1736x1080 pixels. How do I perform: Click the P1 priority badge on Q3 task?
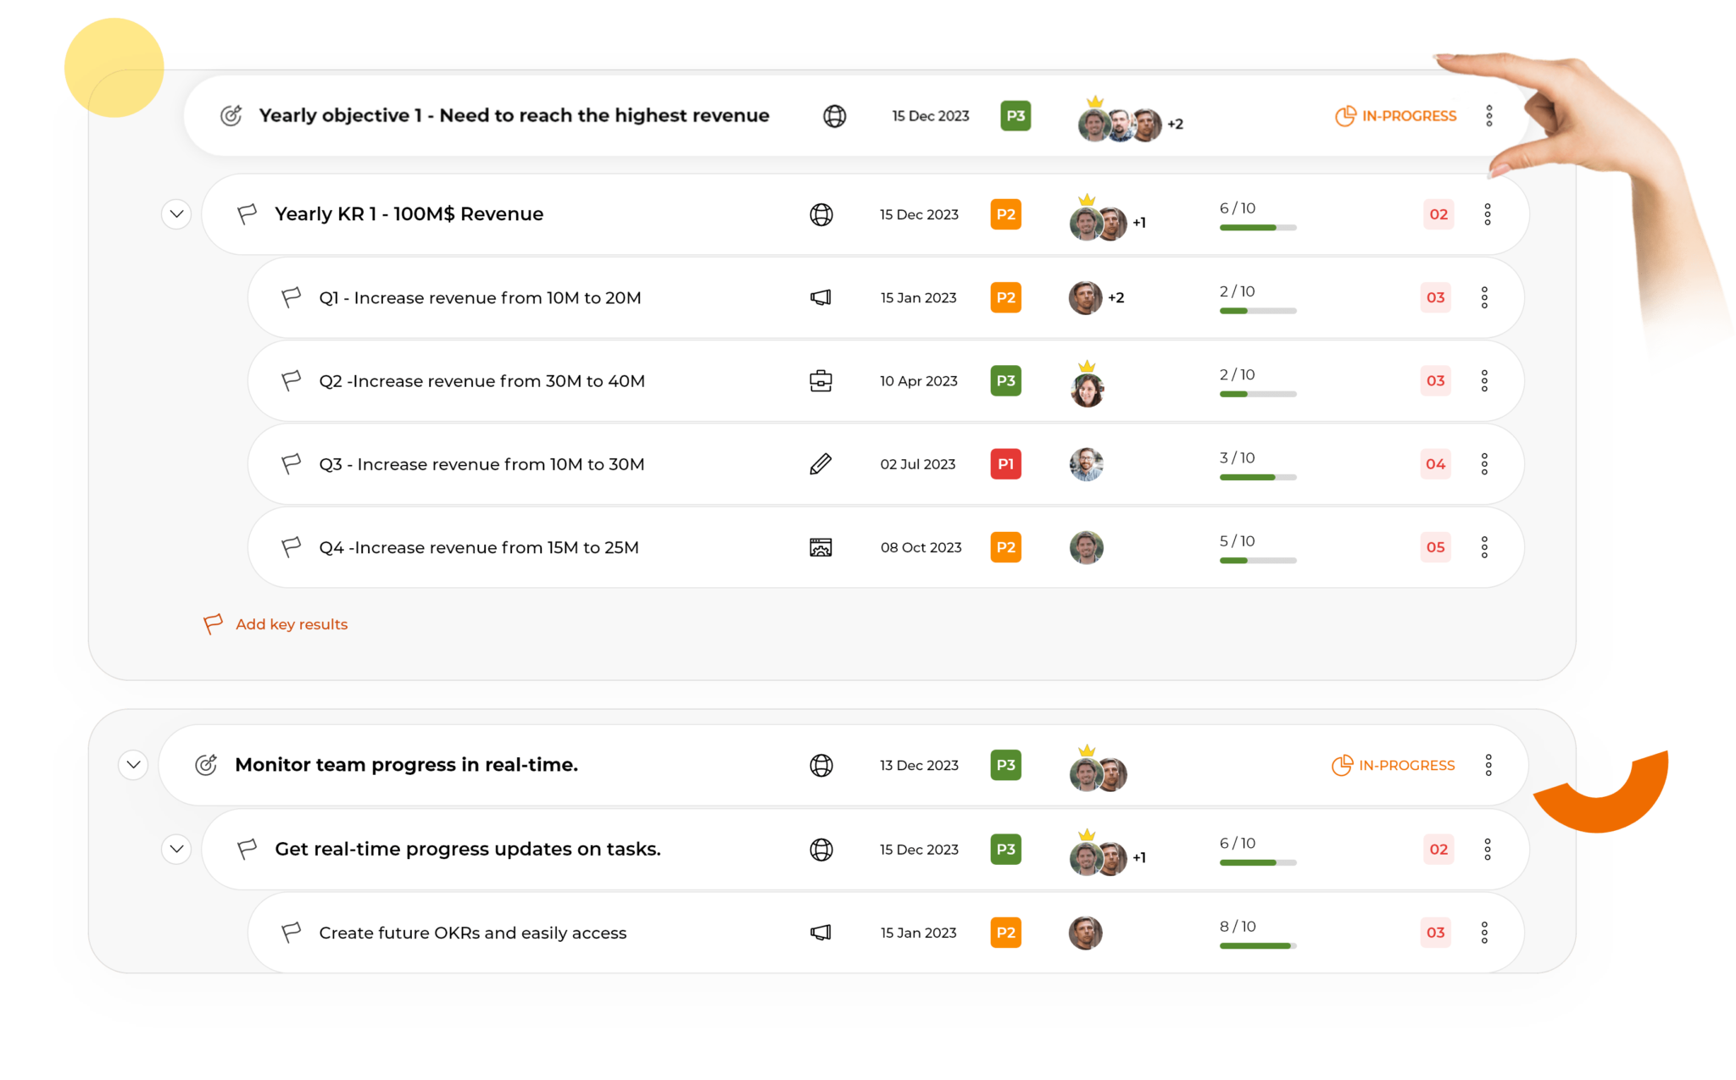click(x=1007, y=464)
